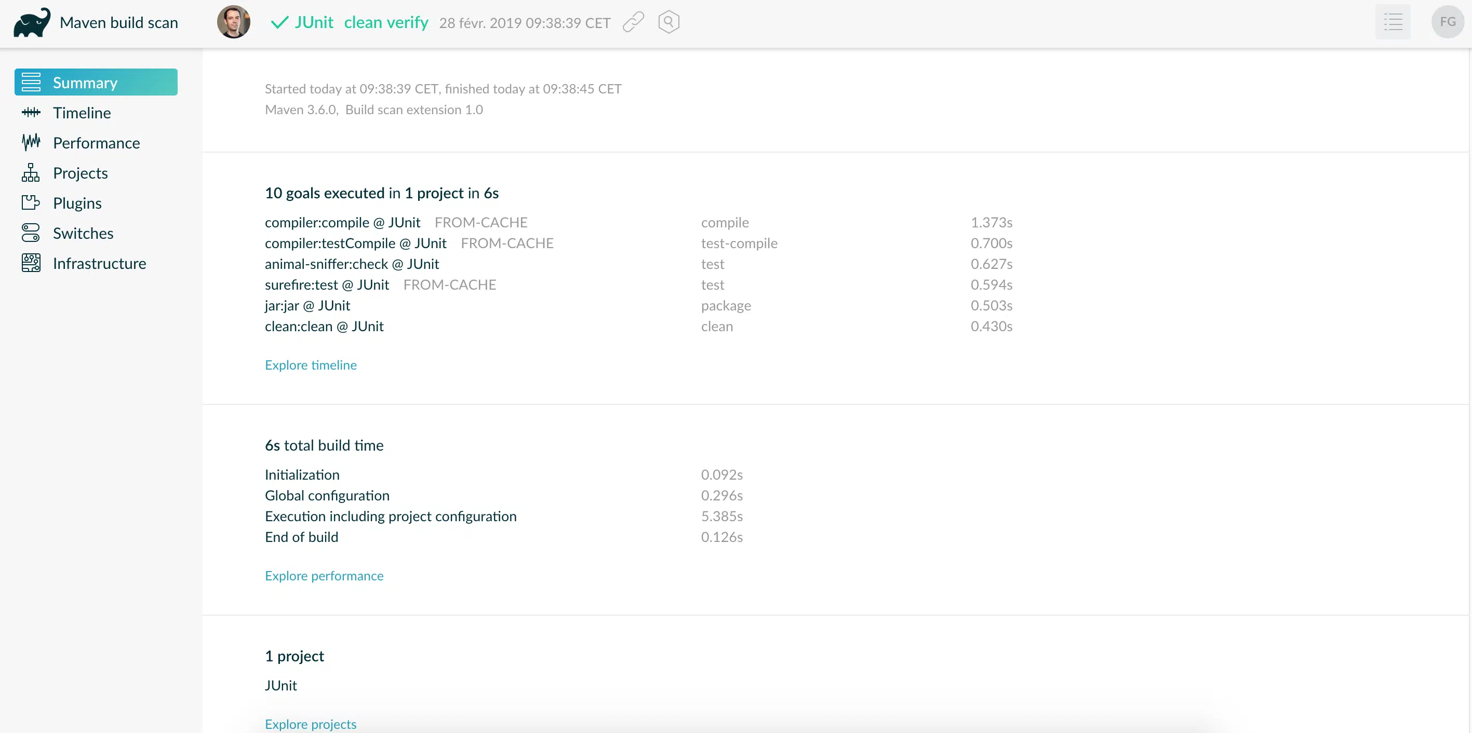
Task: Click the Performance waveform icon
Action: pos(31,143)
